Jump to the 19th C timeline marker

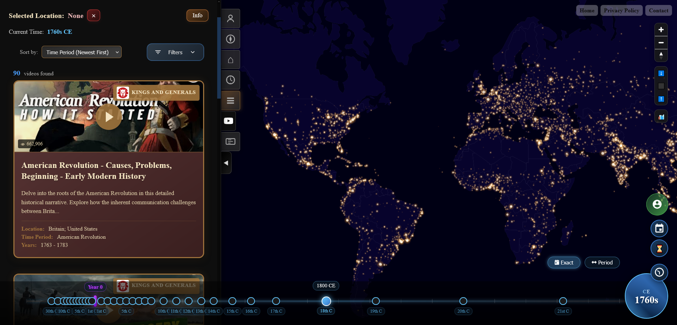click(376, 301)
